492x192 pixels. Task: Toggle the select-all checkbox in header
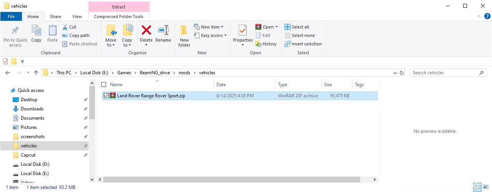click(x=103, y=85)
